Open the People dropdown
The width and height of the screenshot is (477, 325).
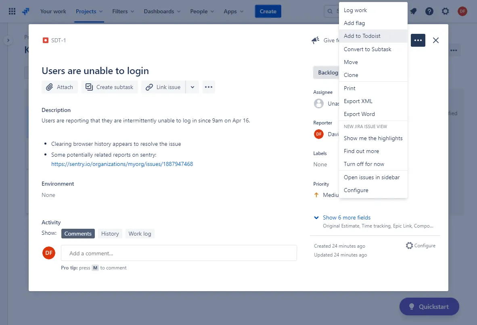pos(202,11)
